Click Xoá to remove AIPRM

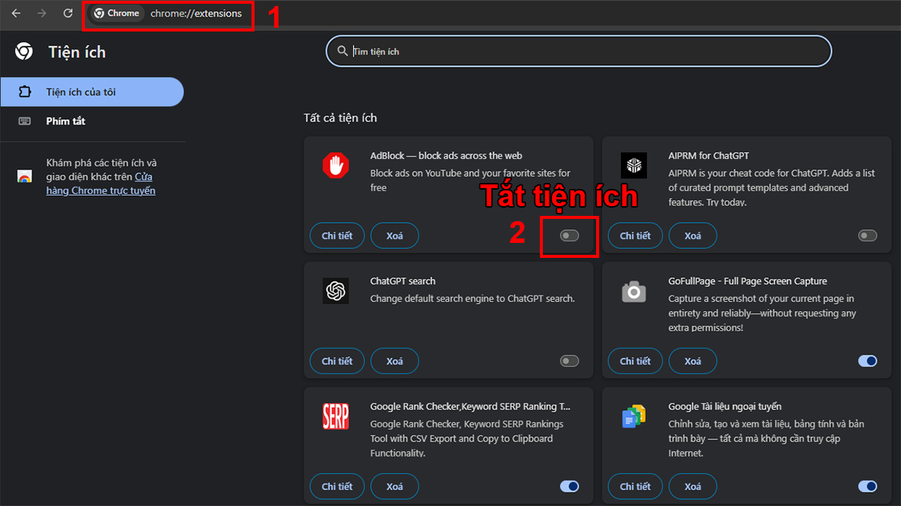[x=693, y=235]
